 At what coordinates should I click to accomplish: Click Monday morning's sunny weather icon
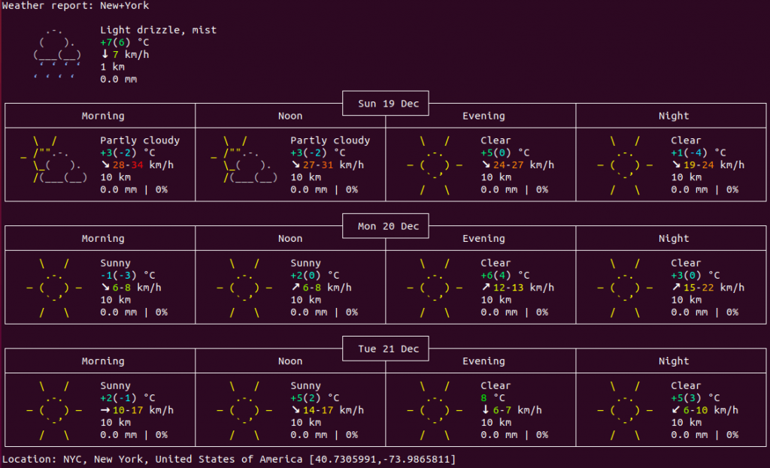tap(54, 288)
